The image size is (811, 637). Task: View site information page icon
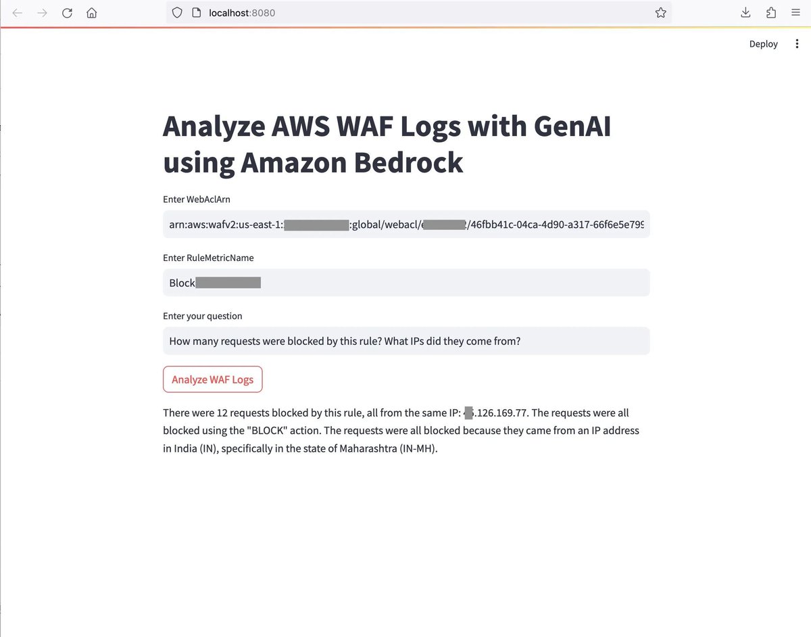196,13
